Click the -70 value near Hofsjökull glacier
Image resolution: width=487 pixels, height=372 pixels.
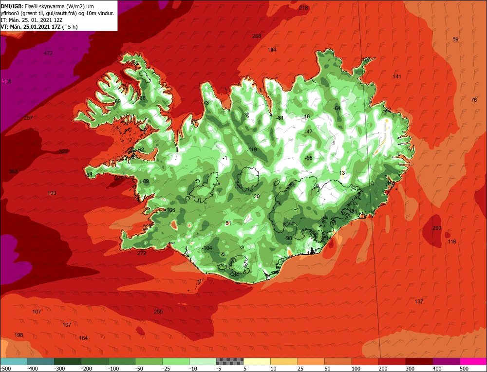tap(238, 186)
